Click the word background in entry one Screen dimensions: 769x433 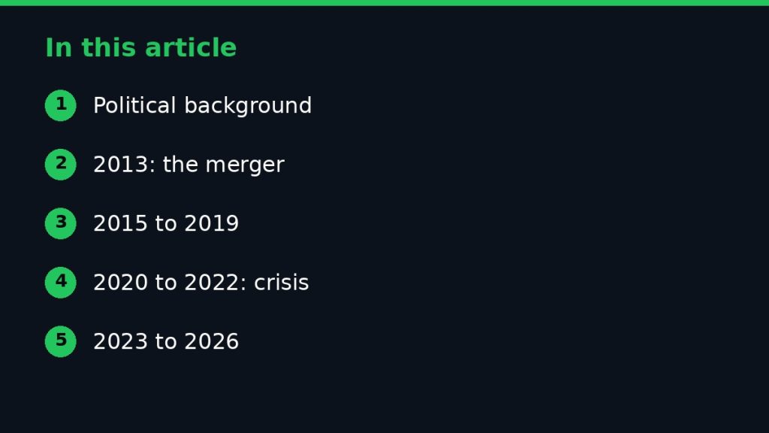pyautogui.click(x=248, y=106)
